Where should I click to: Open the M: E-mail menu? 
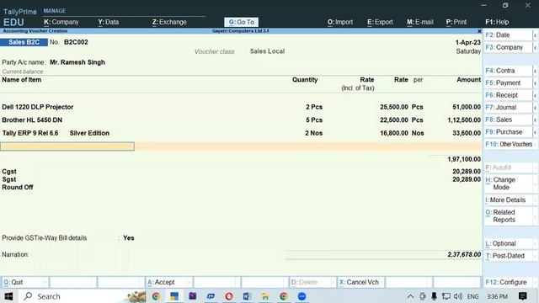pos(420,22)
